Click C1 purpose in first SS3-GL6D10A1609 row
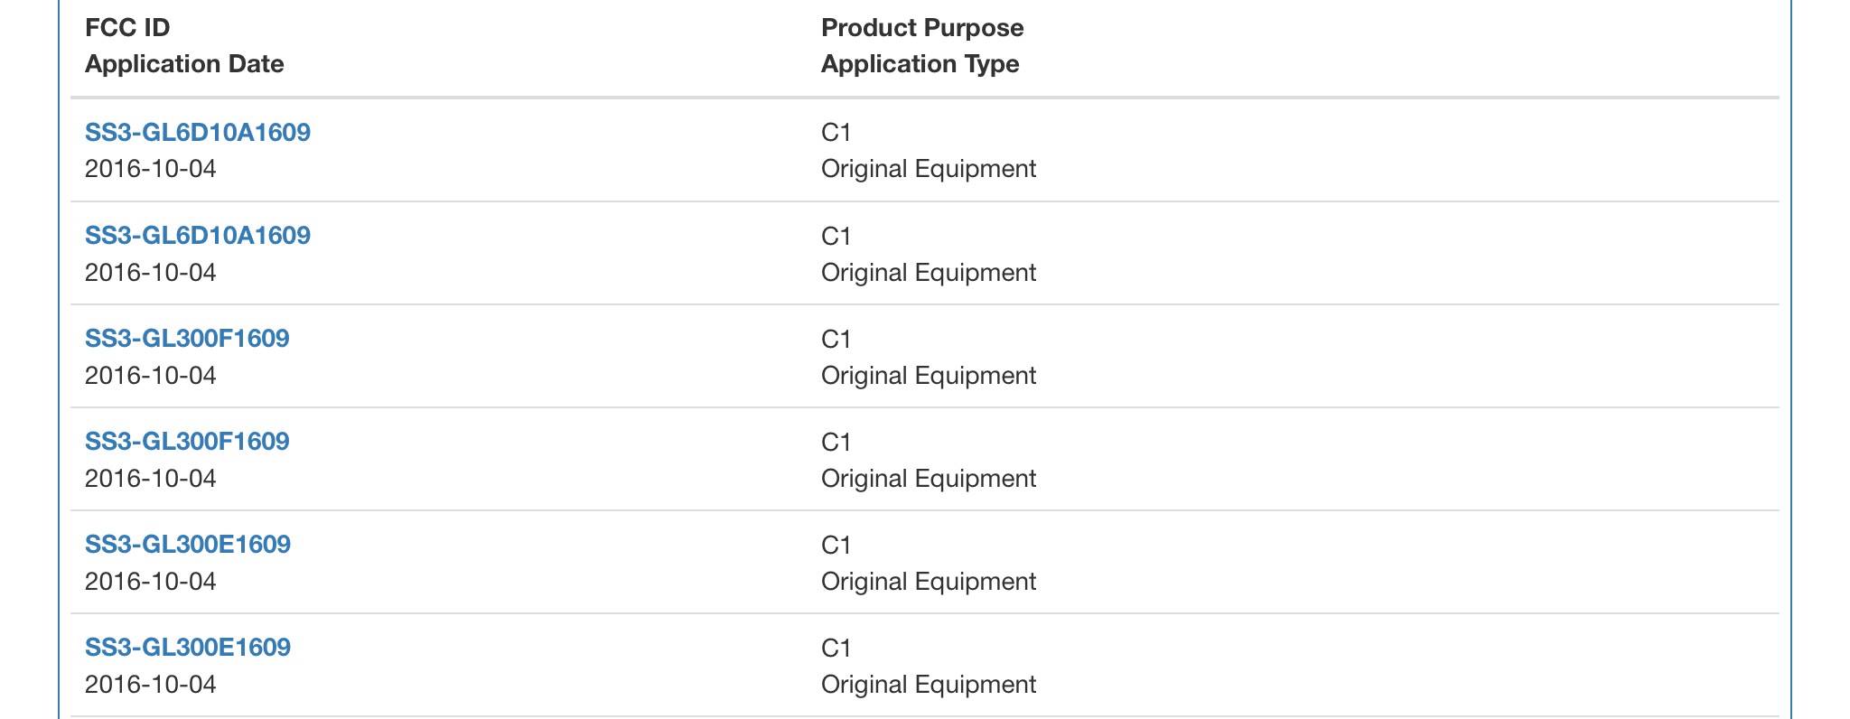This screenshot has width=1850, height=719. (836, 133)
